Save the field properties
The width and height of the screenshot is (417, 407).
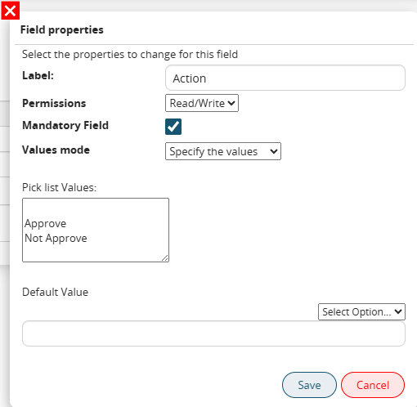(x=309, y=385)
